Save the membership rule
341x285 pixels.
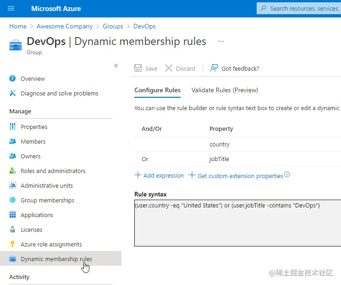coord(146,68)
